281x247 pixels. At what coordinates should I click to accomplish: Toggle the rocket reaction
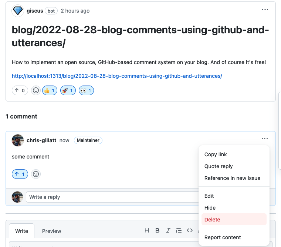click(x=68, y=90)
